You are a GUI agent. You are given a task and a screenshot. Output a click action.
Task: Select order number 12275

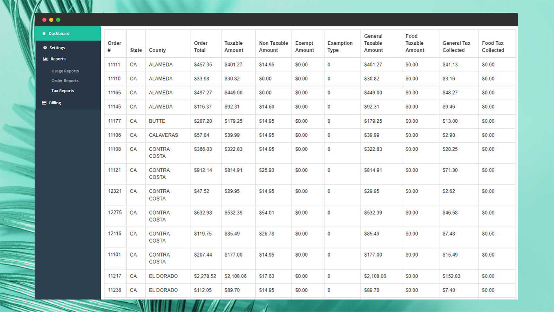(115, 213)
